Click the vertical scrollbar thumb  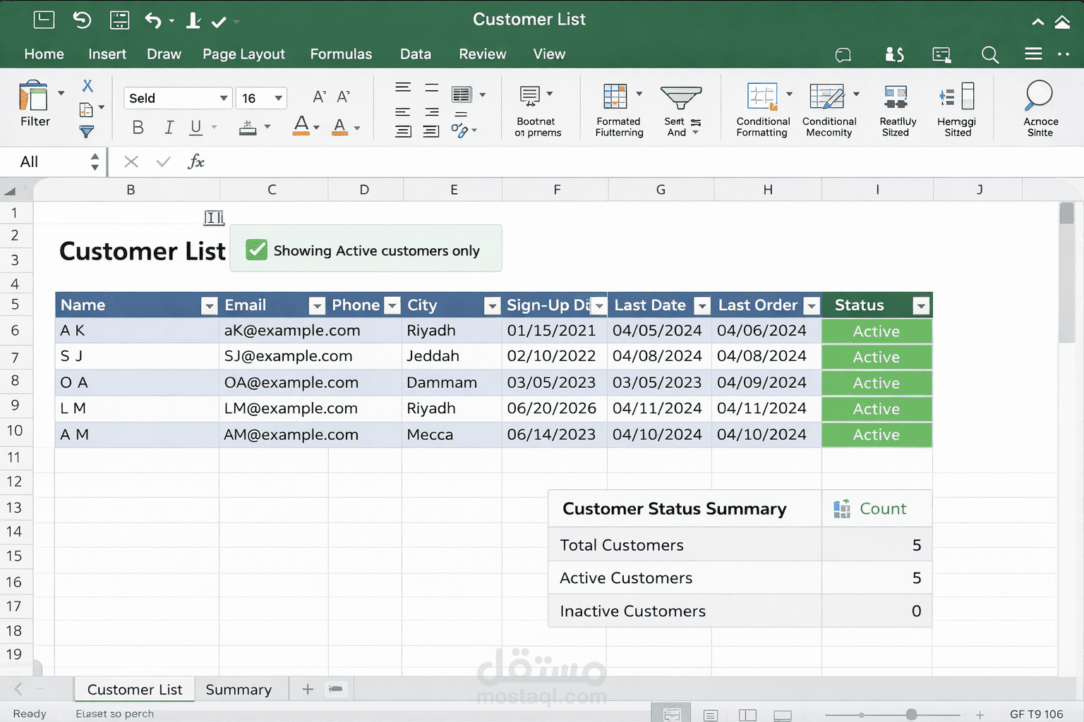(x=1066, y=214)
